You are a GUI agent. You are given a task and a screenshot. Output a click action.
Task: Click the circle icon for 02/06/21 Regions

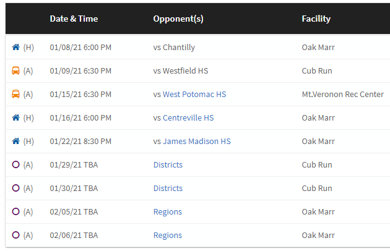point(15,235)
